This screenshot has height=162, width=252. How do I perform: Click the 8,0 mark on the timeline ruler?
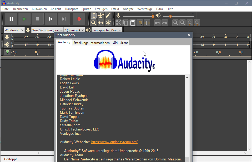point(218,52)
